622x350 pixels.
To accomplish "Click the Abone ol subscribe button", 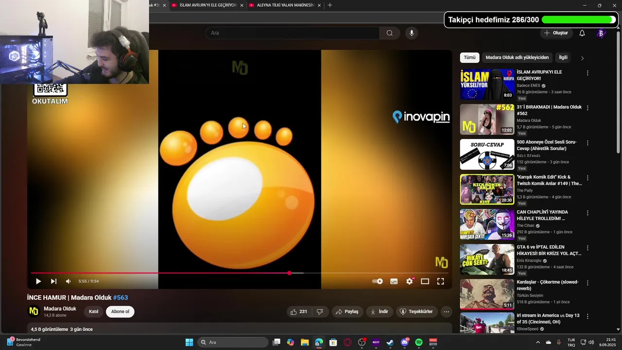I will click(x=120, y=312).
